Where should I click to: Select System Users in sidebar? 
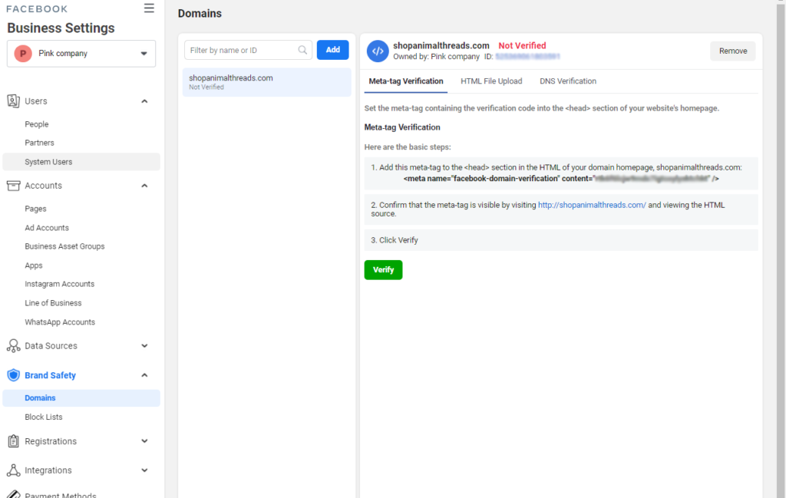pyautogui.click(x=81, y=162)
